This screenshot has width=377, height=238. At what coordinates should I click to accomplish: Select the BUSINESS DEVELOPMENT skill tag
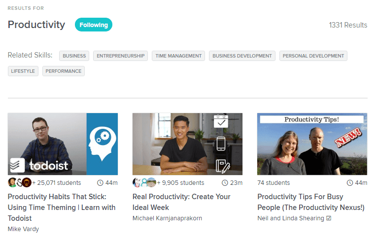tap(242, 56)
